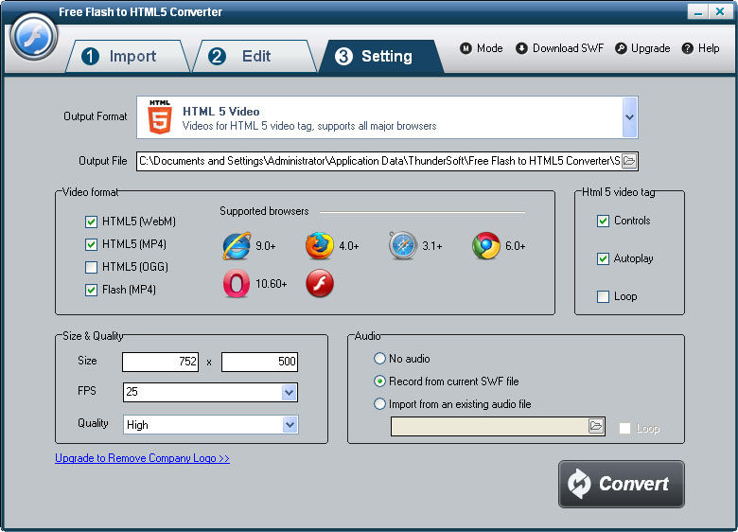Click the Flash logo application icon
738x532 pixels.
34,36
